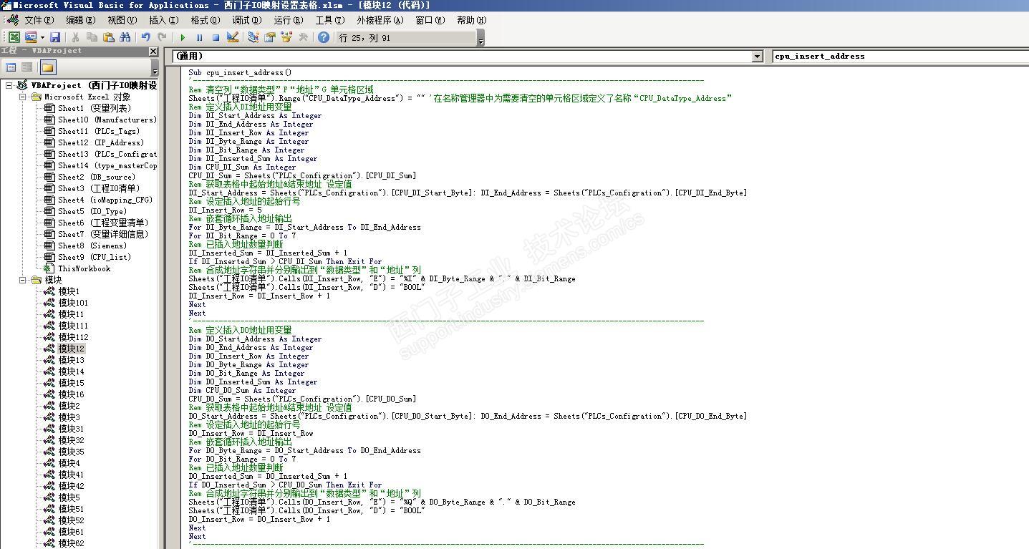The height and width of the screenshot is (549, 1029).
Task: Open the 文件(F) menu
Action: pos(39,20)
